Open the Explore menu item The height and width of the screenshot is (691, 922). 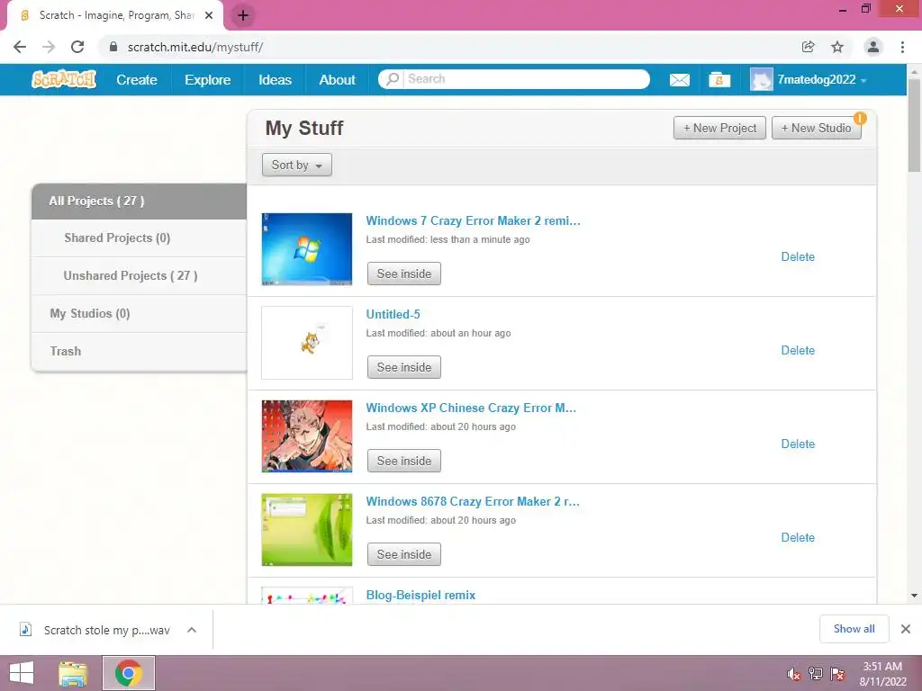(x=208, y=79)
